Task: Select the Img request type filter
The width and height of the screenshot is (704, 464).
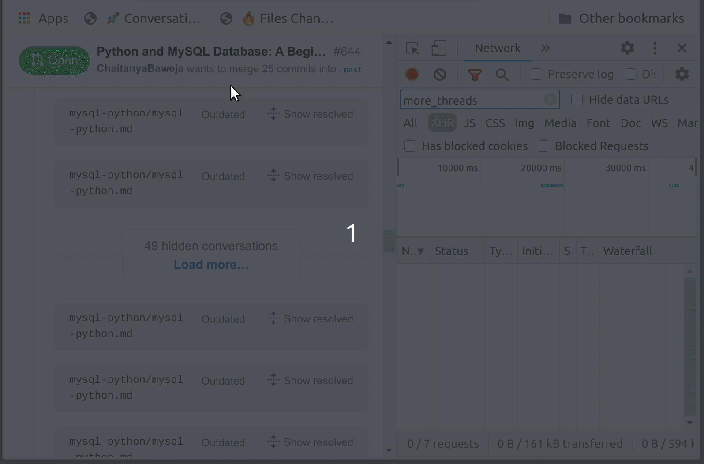Action: tap(524, 123)
